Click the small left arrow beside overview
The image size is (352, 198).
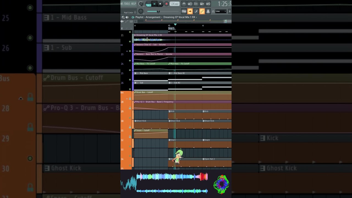tap(135, 21)
